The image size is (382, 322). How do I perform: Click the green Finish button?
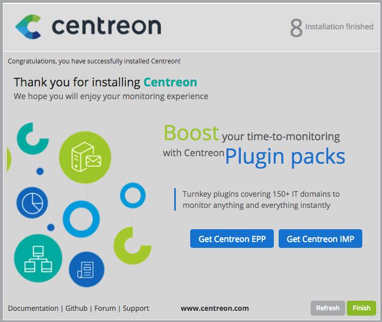click(361, 308)
